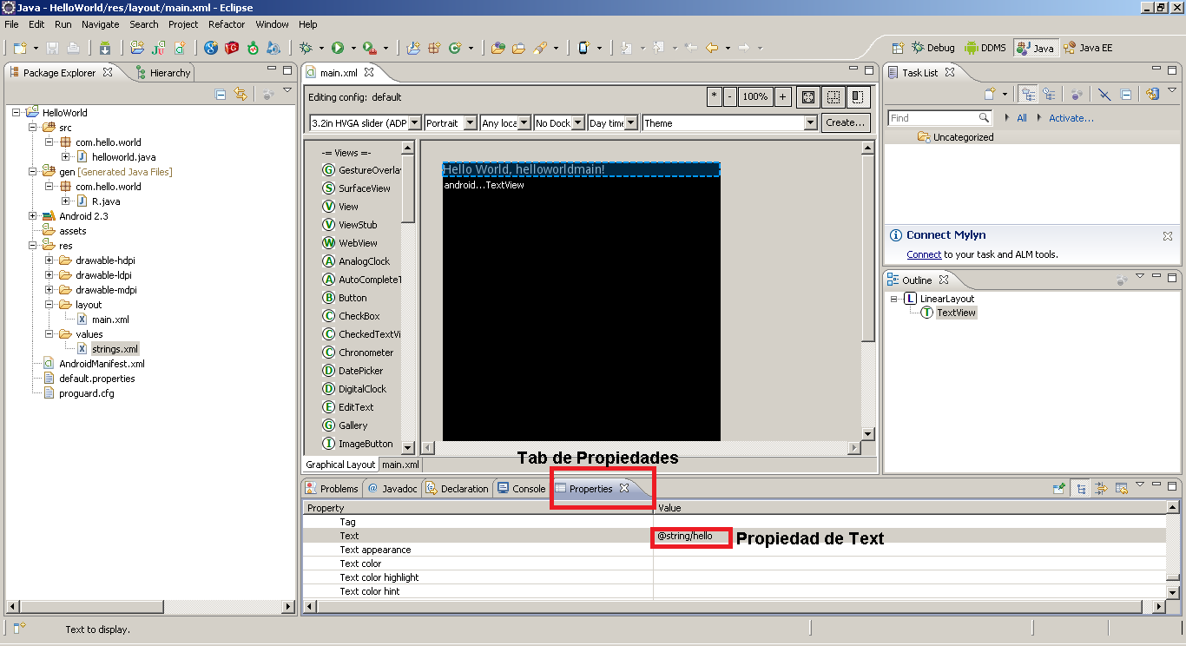Click the New file wizard toolbar icon
Image resolution: width=1186 pixels, height=646 pixels.
[x=21, y=48]
